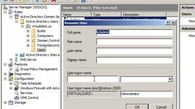Open the Builtin folder icon
The height and width of the screenshot is (109, 195).
(x=33, y=31)
